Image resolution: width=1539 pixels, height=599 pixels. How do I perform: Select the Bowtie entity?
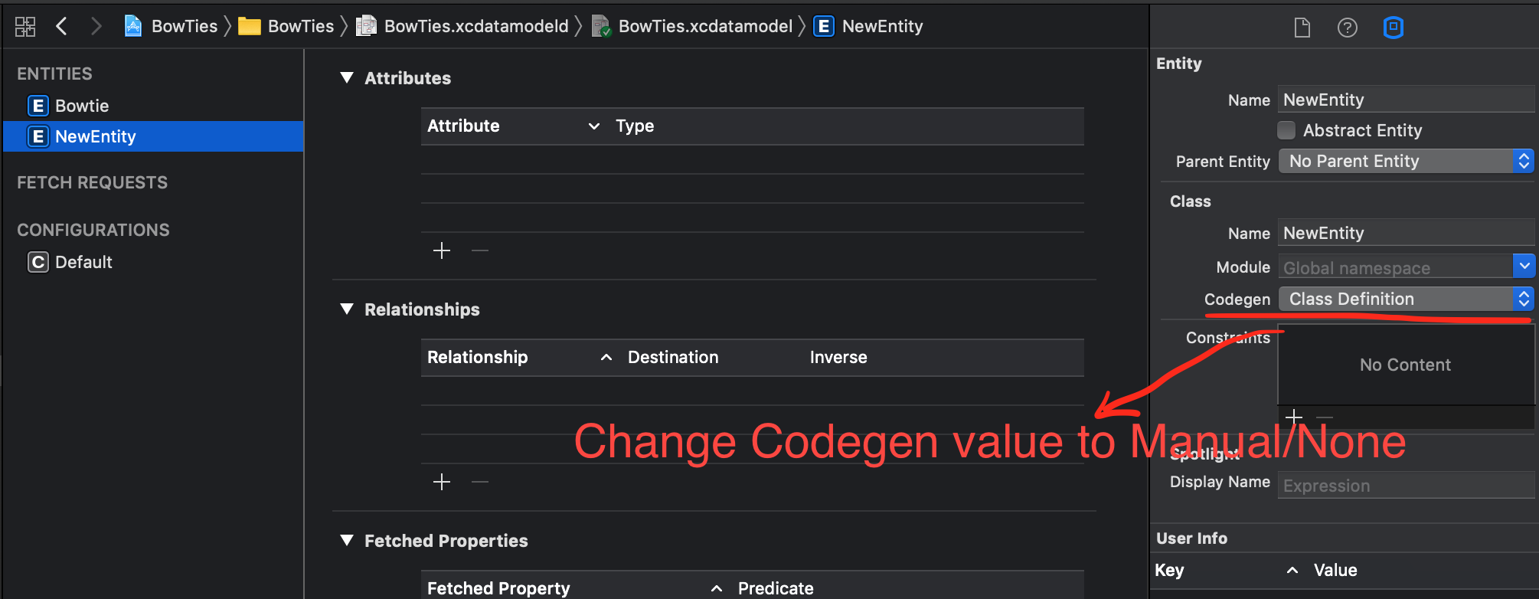click(x=81, y=106)
